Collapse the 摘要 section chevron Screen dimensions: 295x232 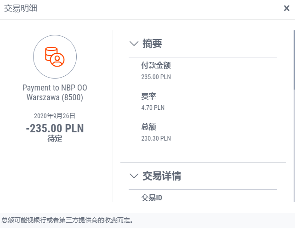point(134,44)
